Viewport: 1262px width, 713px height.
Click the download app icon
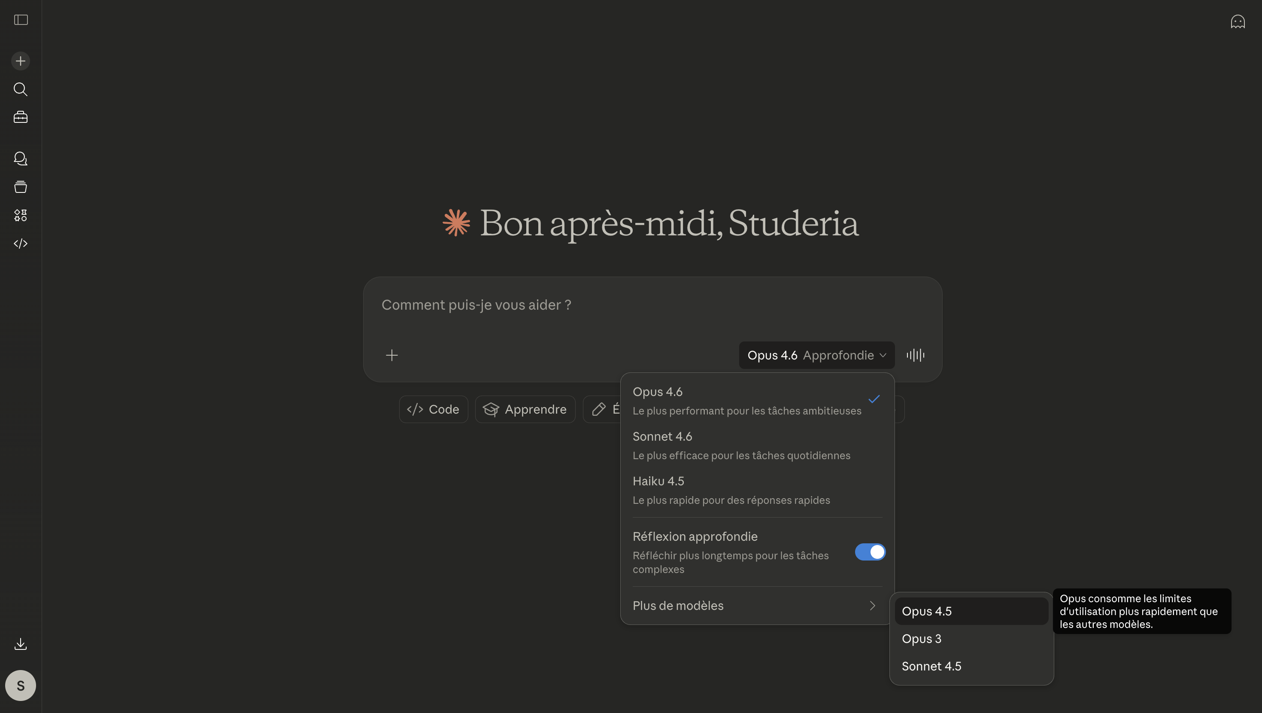point(21,644)
